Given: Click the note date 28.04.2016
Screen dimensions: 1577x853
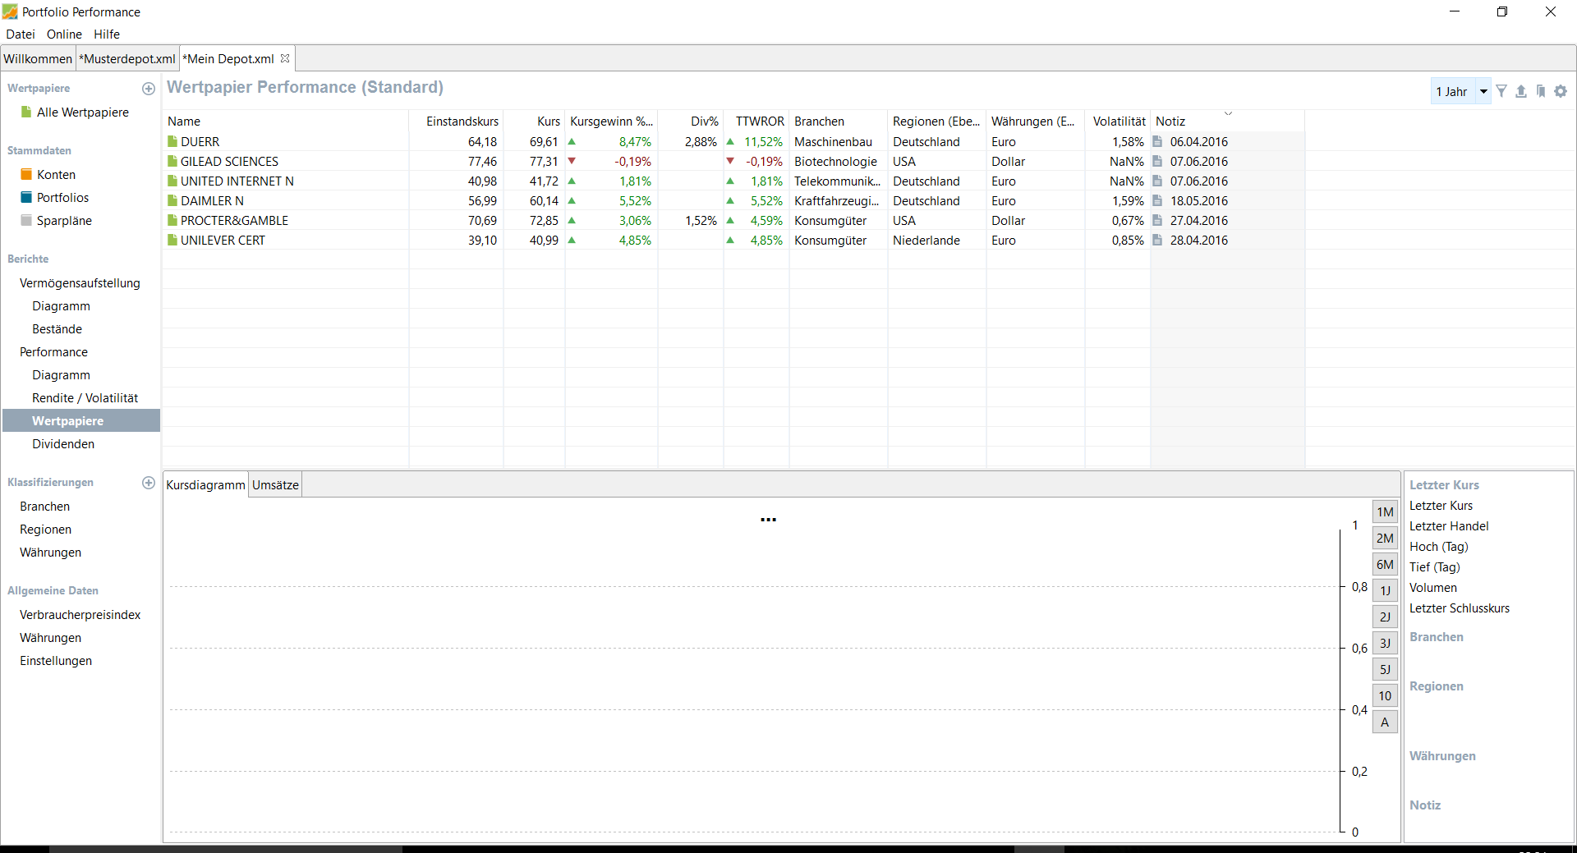Looking at the screenshot, I should coord(1199,240).
